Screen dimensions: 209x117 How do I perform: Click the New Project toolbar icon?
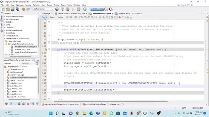pyautogui.click(x=8, y=9)
